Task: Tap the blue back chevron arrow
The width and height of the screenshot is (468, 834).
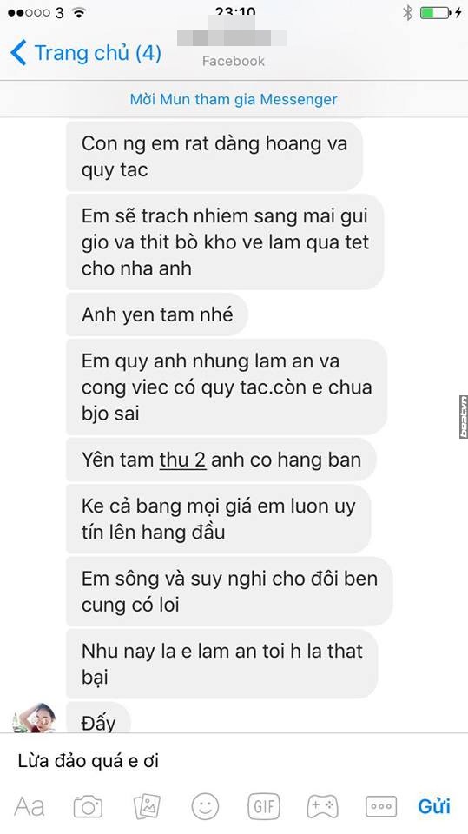Action: coord(18,53)
